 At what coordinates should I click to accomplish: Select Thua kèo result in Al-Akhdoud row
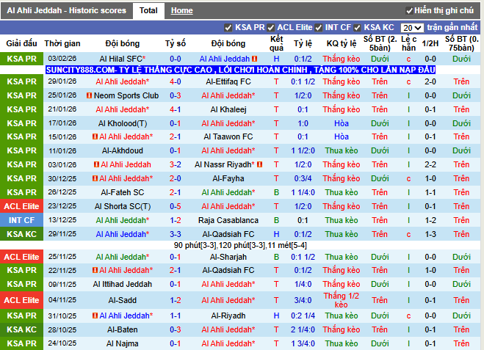pos(342,151)
